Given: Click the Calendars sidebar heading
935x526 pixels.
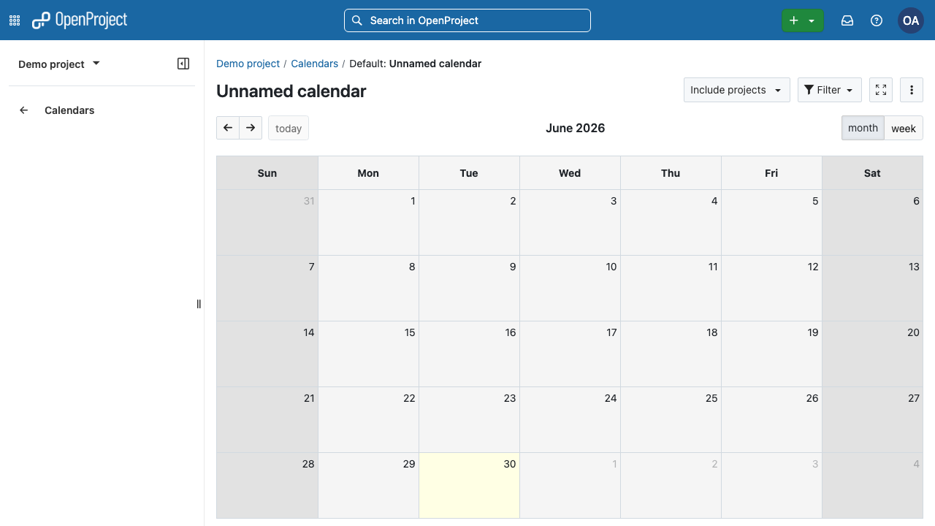Looking at the screenshot, I should pos(69,110).
